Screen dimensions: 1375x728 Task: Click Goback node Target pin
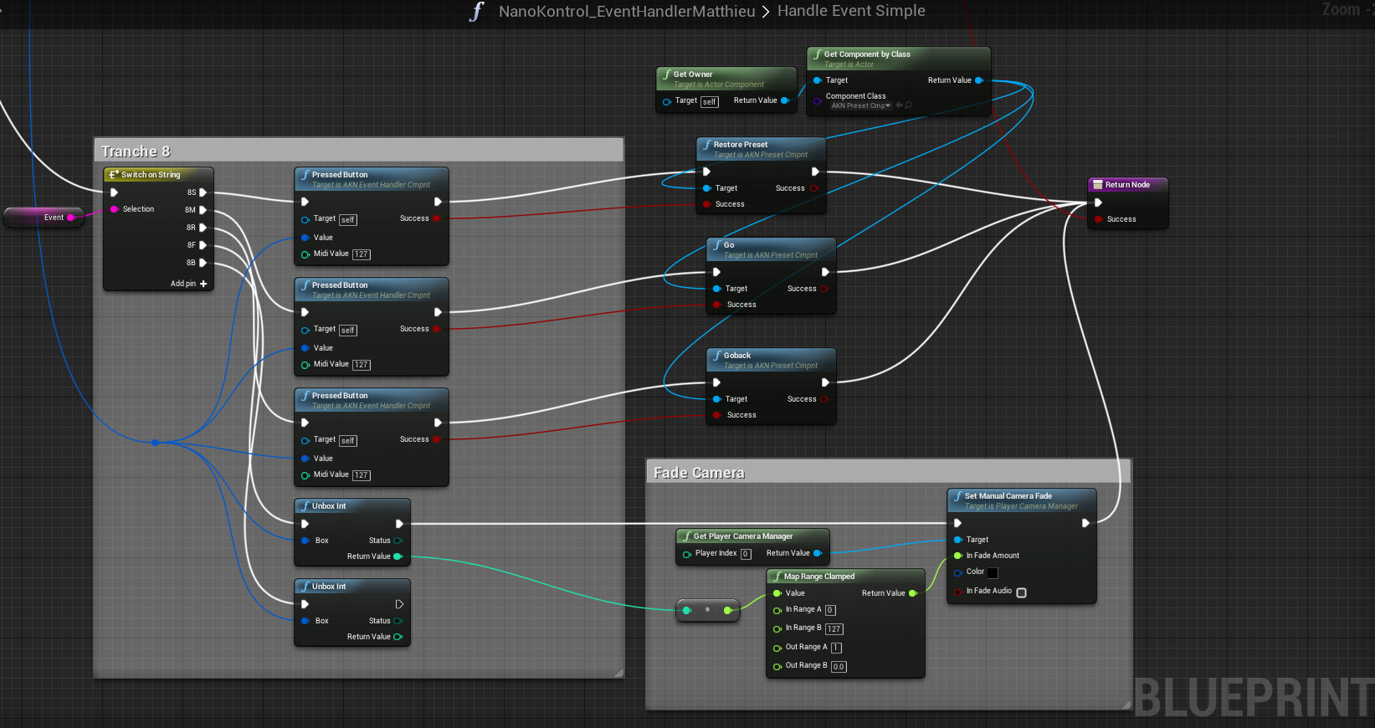[717, 399]
